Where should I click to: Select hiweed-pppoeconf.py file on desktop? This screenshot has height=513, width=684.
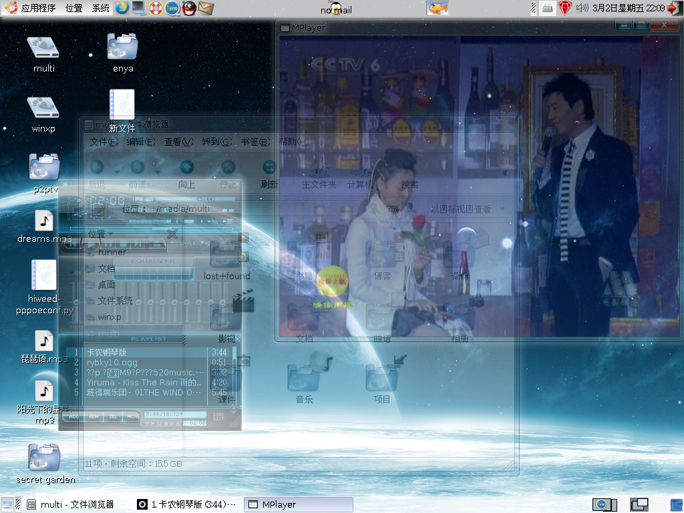44,287
